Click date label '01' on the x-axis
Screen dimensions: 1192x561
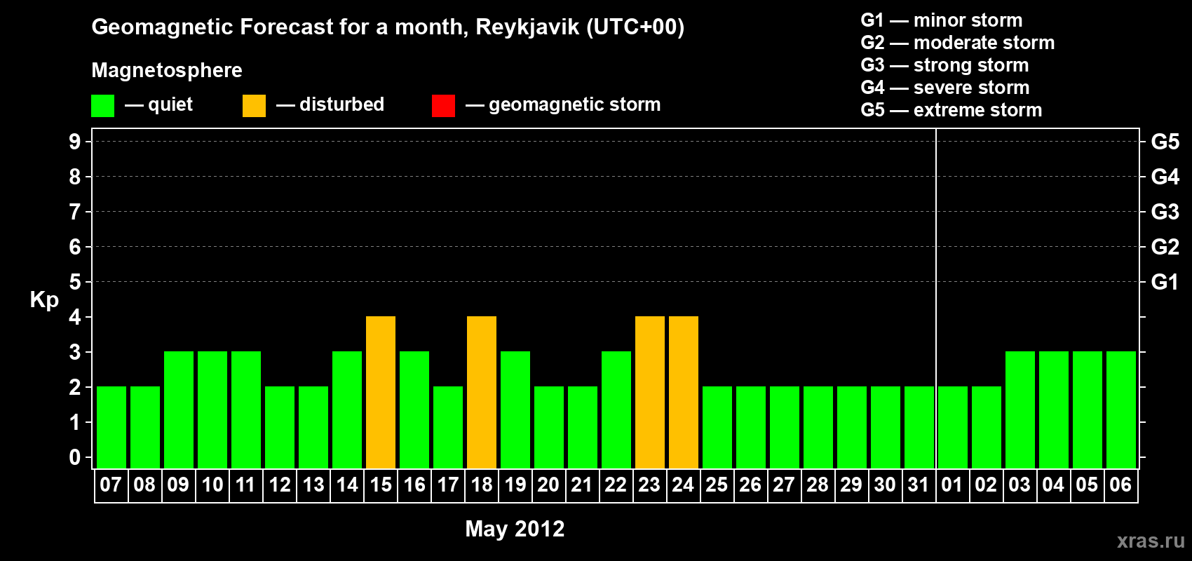[x=952, y=485]
